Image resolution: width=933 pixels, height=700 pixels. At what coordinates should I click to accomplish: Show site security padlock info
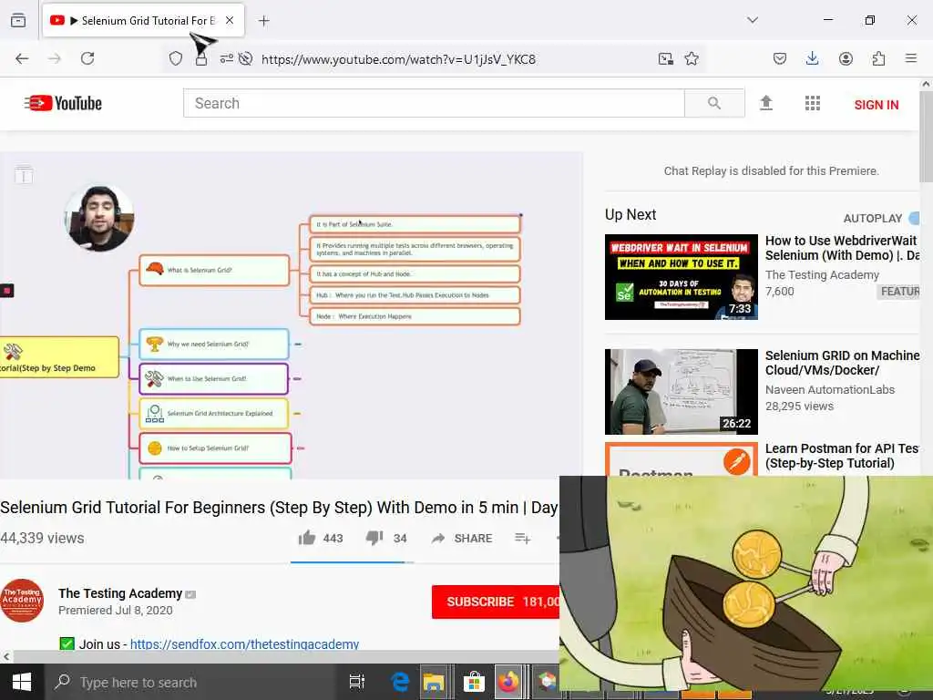coord(201,58)
